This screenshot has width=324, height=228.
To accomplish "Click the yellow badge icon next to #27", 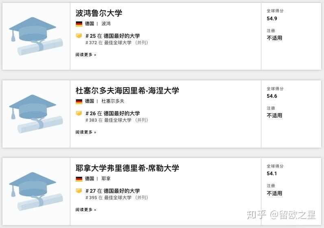I will click(x=79, y=191).
